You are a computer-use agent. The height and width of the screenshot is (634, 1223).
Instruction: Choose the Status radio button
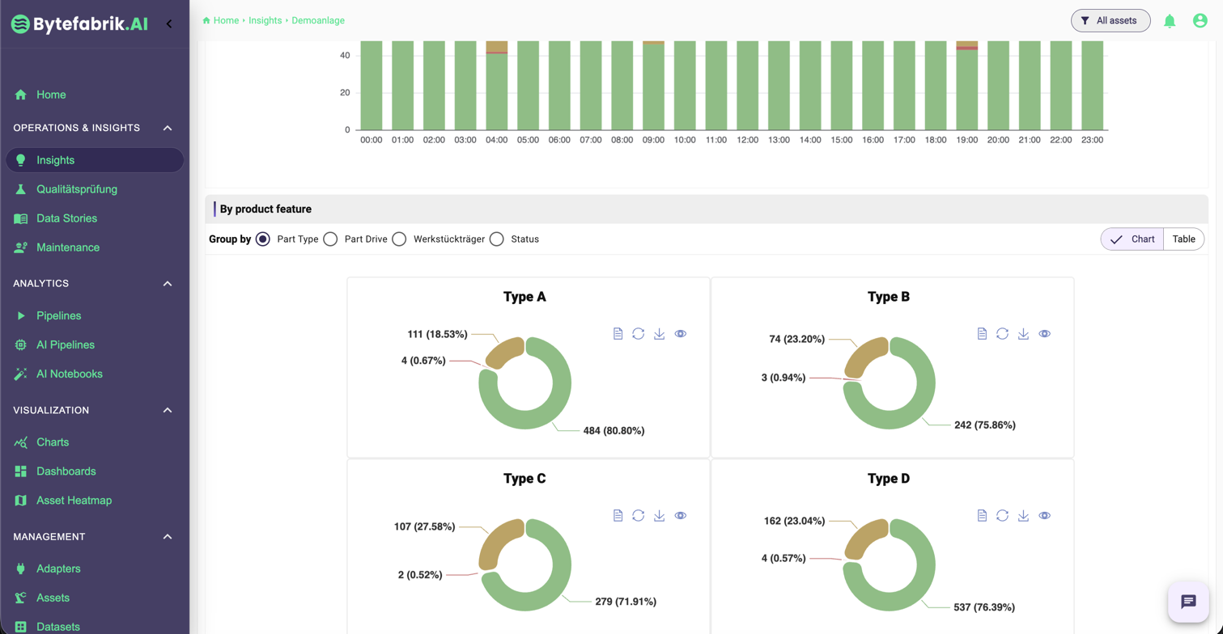tap(497, 239)
